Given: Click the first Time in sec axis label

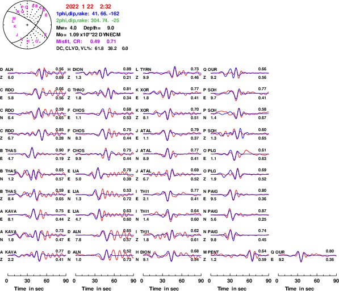Looking at the screenshot, I should 29,289.
